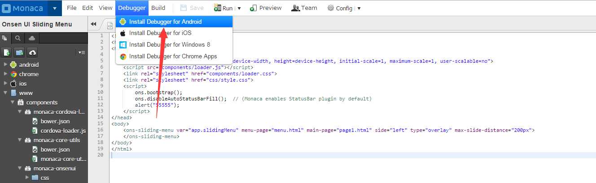Open bower.json under monaca-cordova-l...

(55, 121)
